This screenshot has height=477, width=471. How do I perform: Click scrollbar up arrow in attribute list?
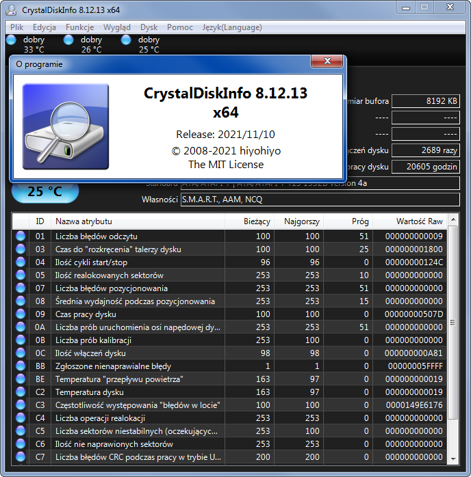453,219
